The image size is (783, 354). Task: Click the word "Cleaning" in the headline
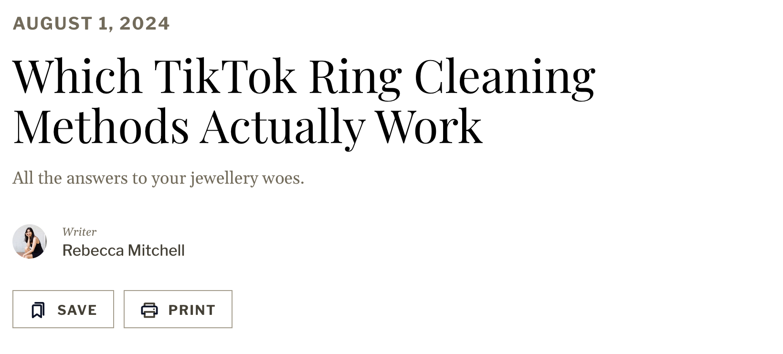pyautogui.click(x=505, y=76)
